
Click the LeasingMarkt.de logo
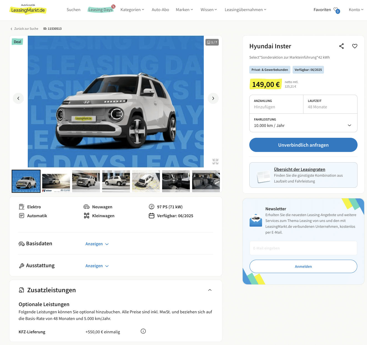[28, 9]
